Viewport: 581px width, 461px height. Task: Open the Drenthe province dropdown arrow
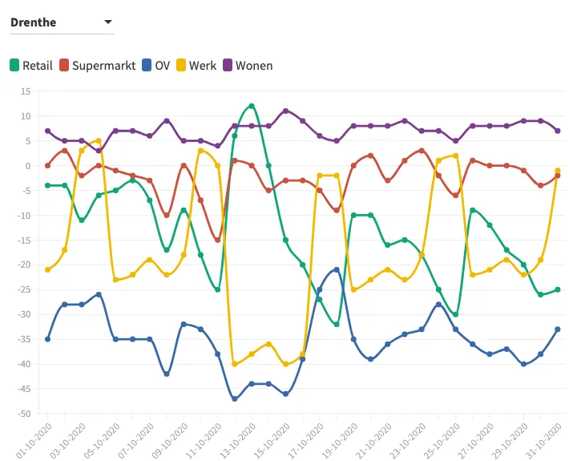[108, 22]
